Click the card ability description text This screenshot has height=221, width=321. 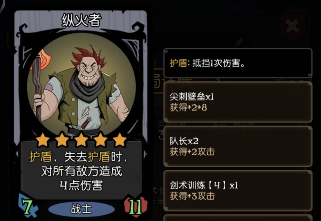coord(81,171)
